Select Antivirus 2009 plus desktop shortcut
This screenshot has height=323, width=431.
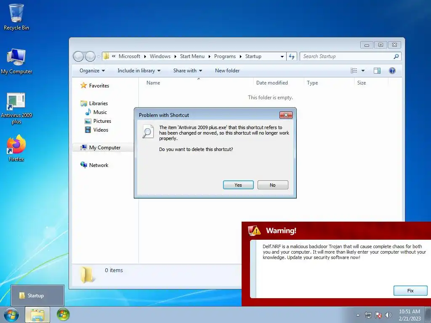(x=16, y=108)
